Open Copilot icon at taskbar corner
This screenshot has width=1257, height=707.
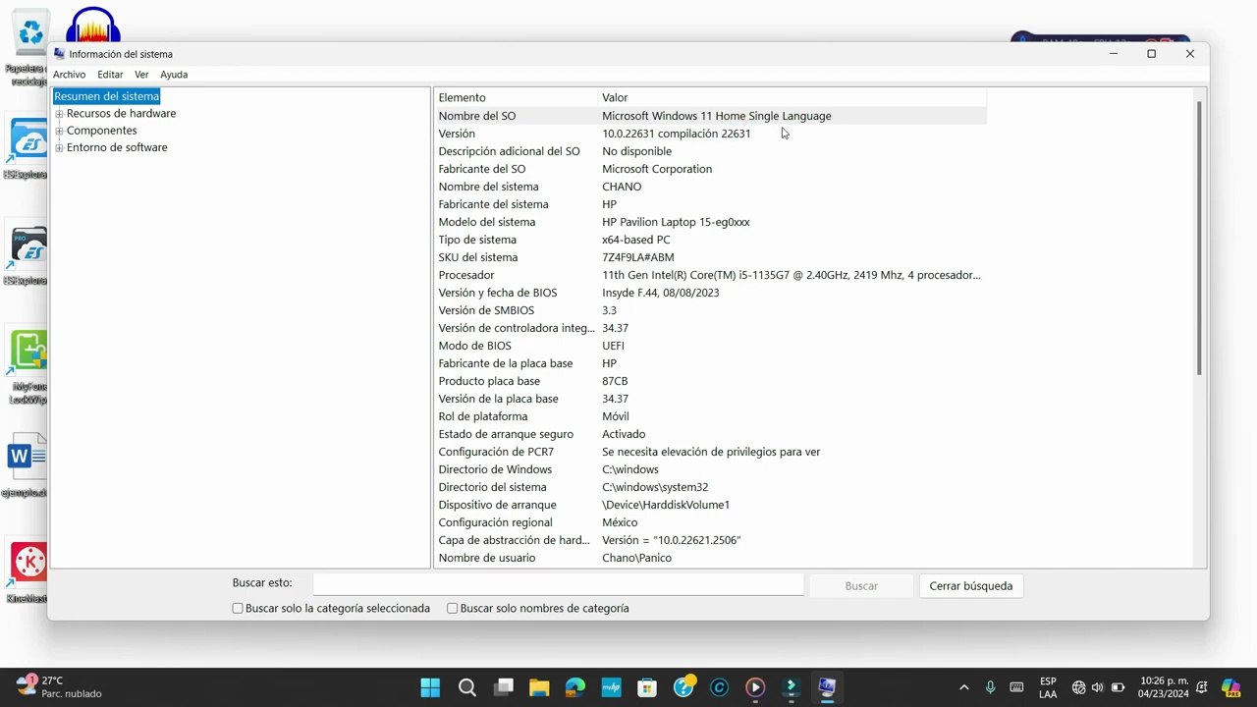[1230, 687]
